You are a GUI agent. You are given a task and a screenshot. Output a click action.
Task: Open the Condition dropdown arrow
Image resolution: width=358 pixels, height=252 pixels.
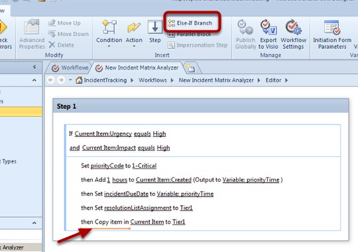point(109,46)
